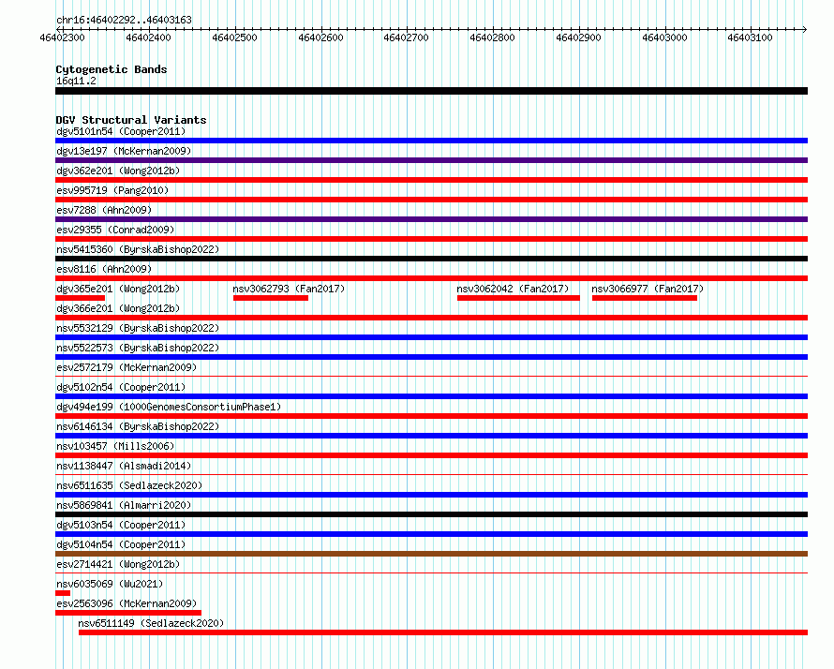The height and width of the screenshot is (669, 834).
Task: Select ruler position 46403100
Action: [x=750, y=37]
